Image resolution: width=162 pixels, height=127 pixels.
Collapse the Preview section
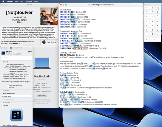click(x=1, y=105)
